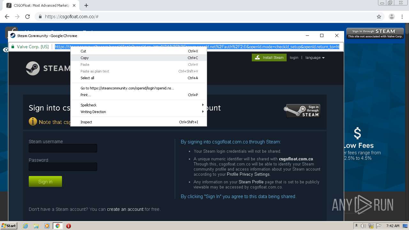The height and width of the screenshot is (230, 409).
Task: Open the language dropdown
Action: [x=315, y=57]
